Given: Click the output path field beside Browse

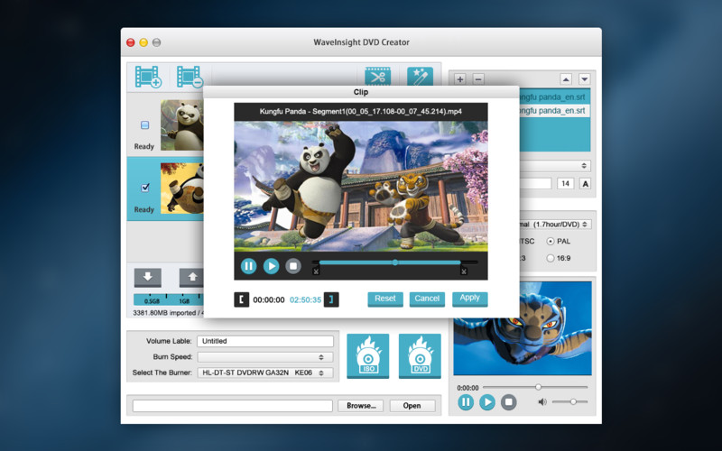Looking at the screenshot, I should coord(233,405).
